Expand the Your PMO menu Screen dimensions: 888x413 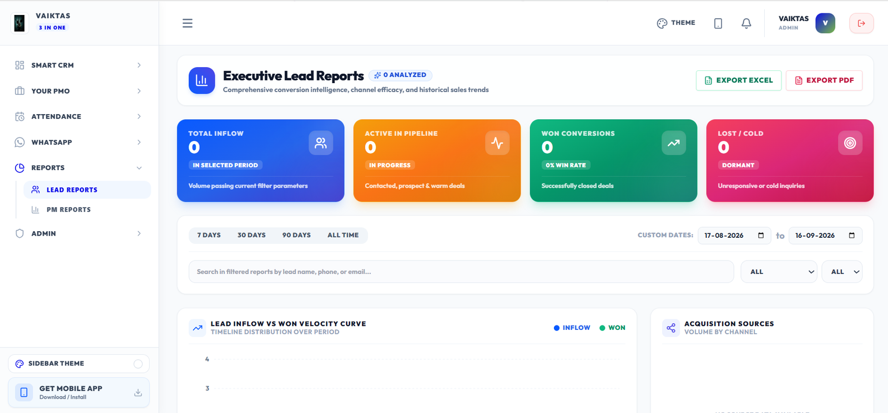79,91
